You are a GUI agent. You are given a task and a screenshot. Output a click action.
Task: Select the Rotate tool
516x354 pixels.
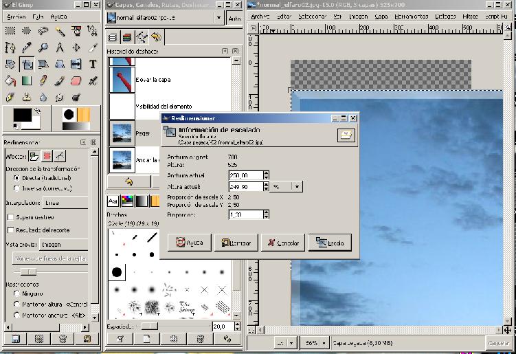pos(10,64)
